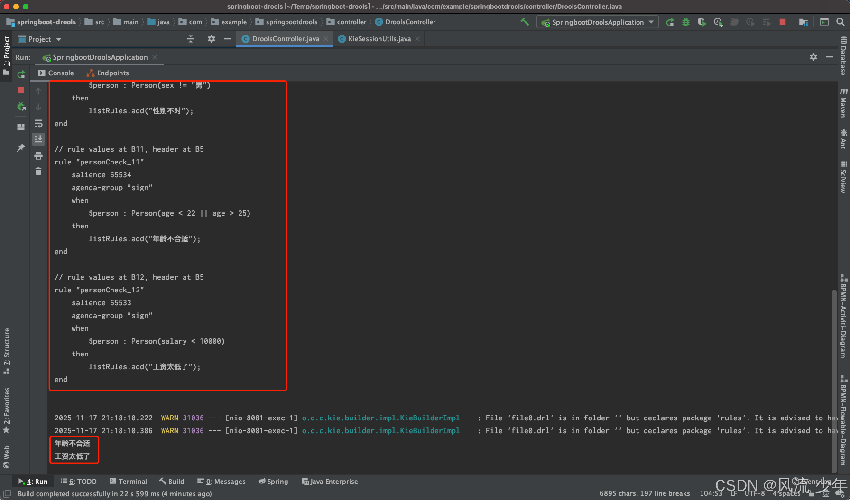
Task: Open the Database side tool window
Action: [x=843, y=56]
